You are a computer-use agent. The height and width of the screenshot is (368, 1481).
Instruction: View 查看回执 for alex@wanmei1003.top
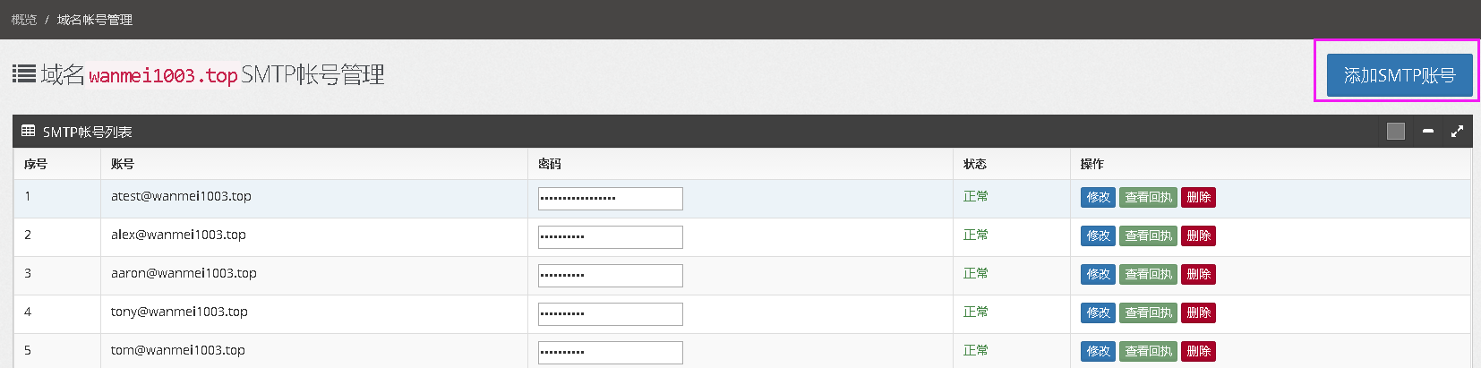pos(1148,235)
